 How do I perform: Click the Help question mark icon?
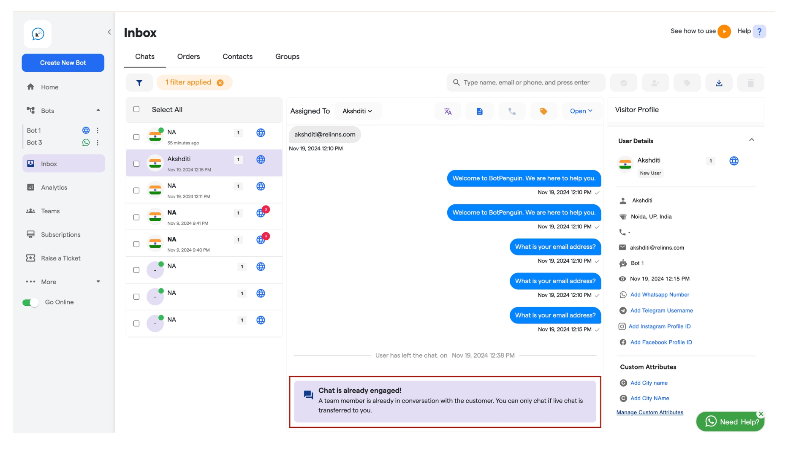759,31
